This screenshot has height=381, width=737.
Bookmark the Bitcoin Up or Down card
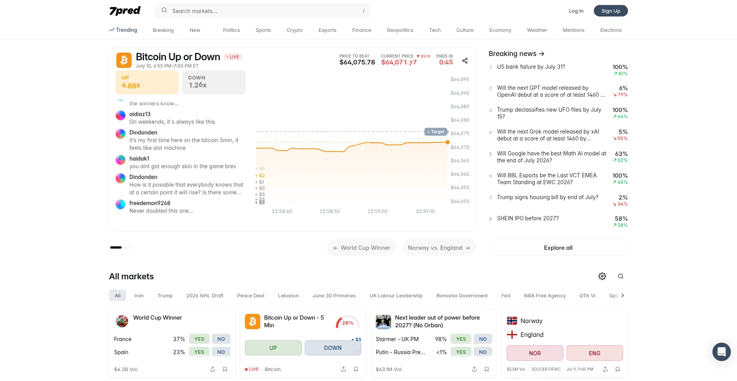[356, 369]
